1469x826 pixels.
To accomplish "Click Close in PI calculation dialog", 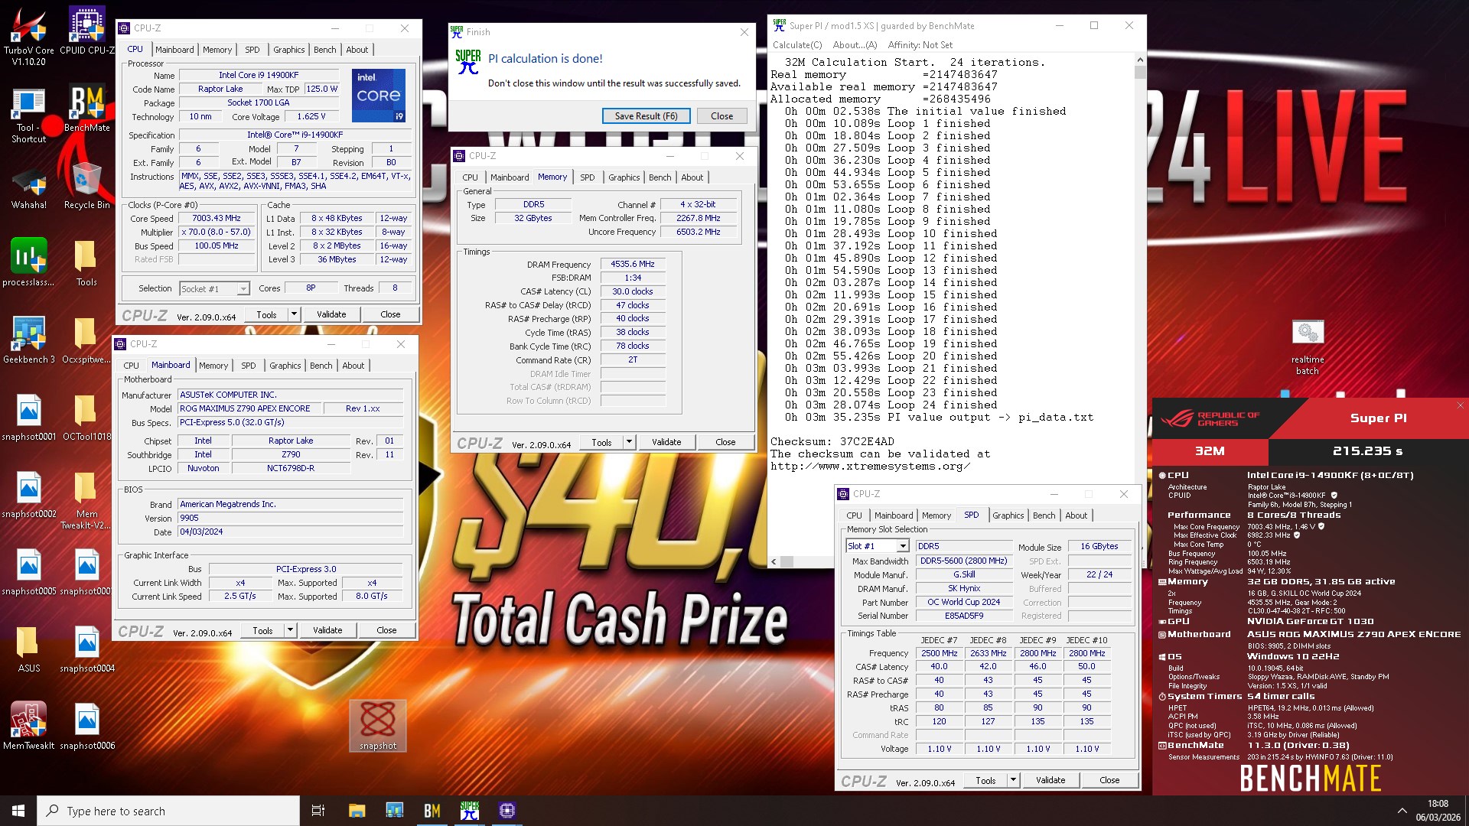I will coord(721,116).
